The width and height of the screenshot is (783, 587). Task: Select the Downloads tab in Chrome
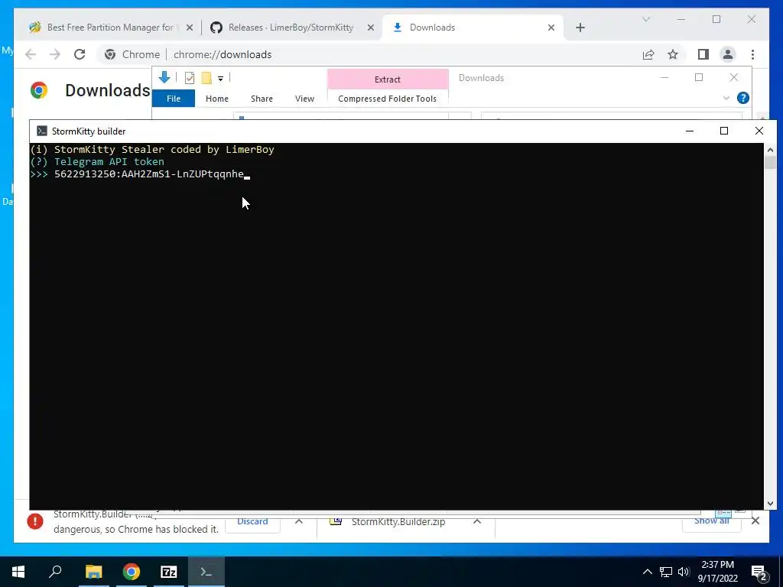473,28
